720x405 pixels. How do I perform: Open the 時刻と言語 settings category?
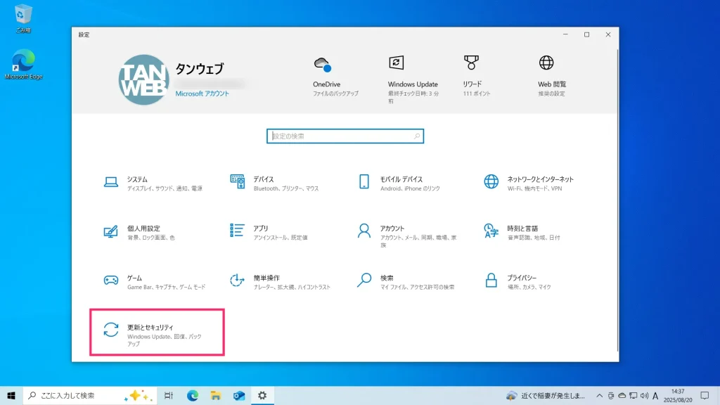tap(522, 232)
